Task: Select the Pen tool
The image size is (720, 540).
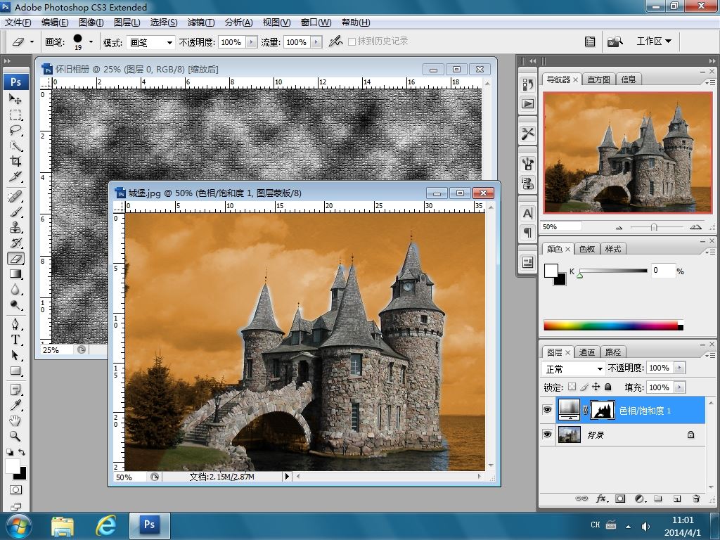Action: click(15, 325)
